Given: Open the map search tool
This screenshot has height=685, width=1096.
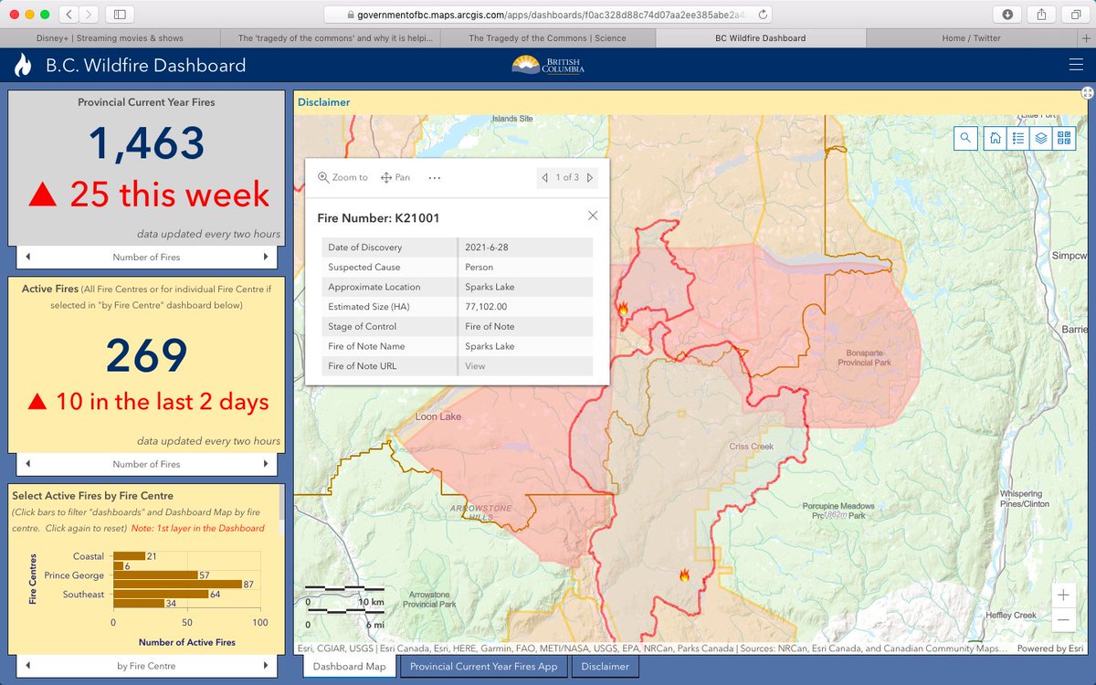Looking at the screenshot, I should tap(965, 138).
